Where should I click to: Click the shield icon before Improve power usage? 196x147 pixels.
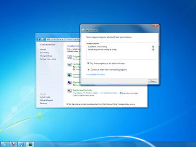(121, 93)
